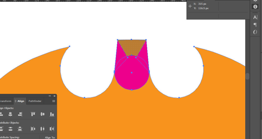This screenshot has height=139, width=262.
Task: Click the "Distribute Spacing:" label
Action: [x=10, y=137]
